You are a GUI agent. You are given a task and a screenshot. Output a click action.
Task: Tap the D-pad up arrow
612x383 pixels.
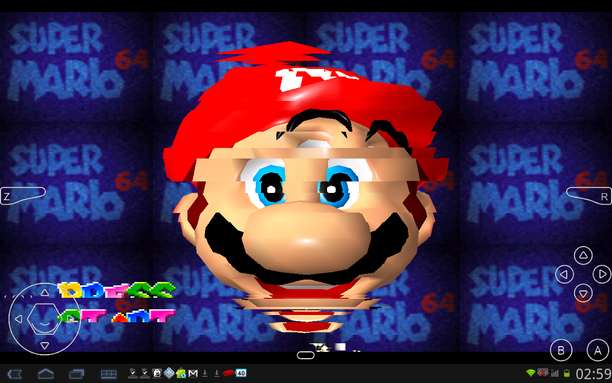(44, 293)
